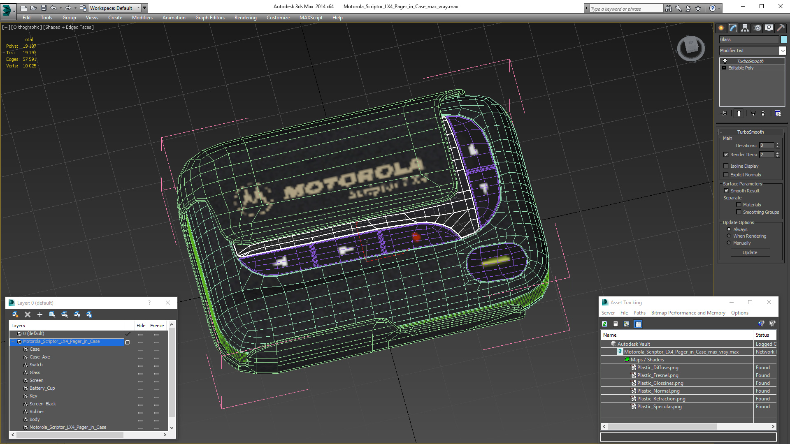
Task: Open the Modifier List dropdown
Action: (x=782, y=51)
